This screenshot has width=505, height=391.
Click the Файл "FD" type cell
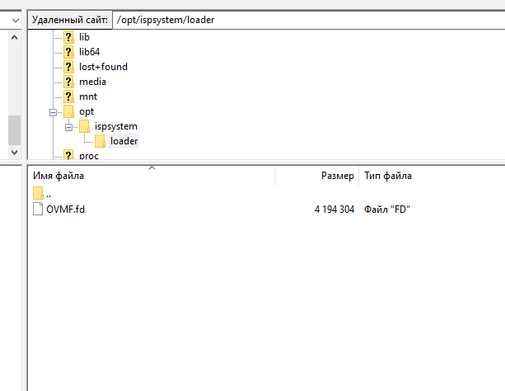coord(387,210)
